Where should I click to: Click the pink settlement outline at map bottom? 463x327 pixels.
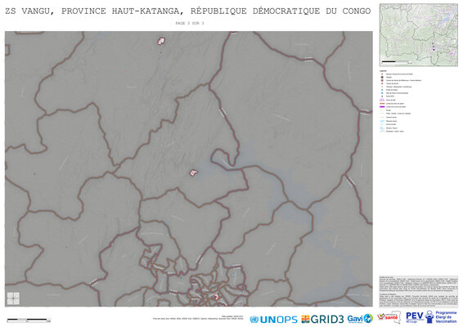coord(217,297)
